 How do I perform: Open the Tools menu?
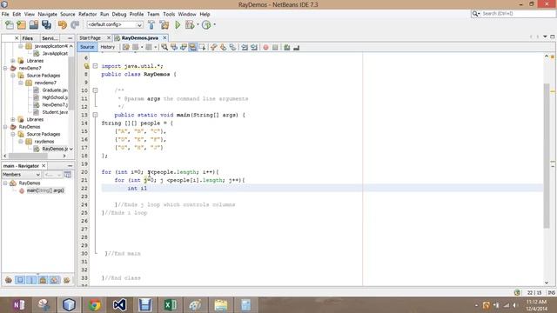169,14
